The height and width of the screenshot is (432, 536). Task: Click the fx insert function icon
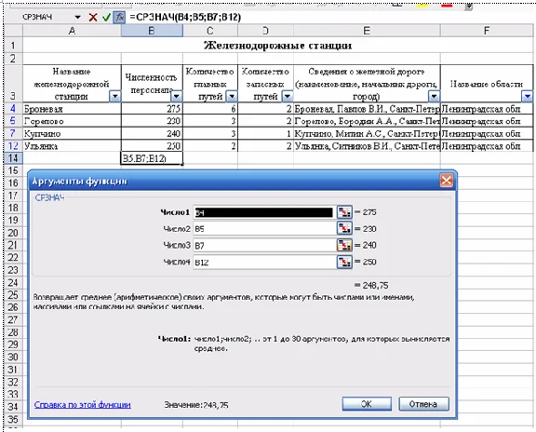[x=119, y=17]
